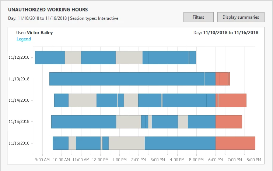This screenshot has width=273, height=171.
Task: Click the 11/16/2018 date label on the axis
Action: 19,143
